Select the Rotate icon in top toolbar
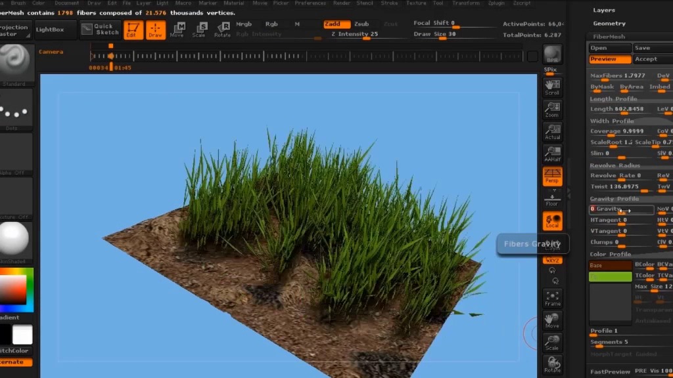 [222, 30]
